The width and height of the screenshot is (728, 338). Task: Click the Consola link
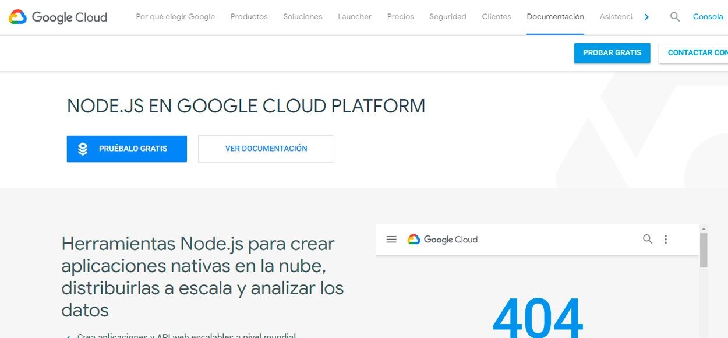(x=708, y=17)
